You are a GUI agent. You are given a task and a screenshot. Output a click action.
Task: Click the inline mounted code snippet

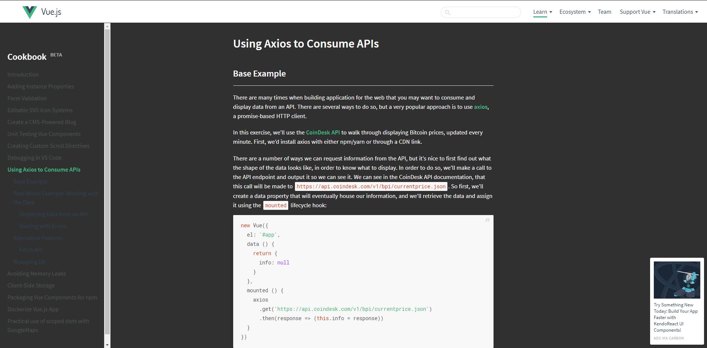point(276,205)
